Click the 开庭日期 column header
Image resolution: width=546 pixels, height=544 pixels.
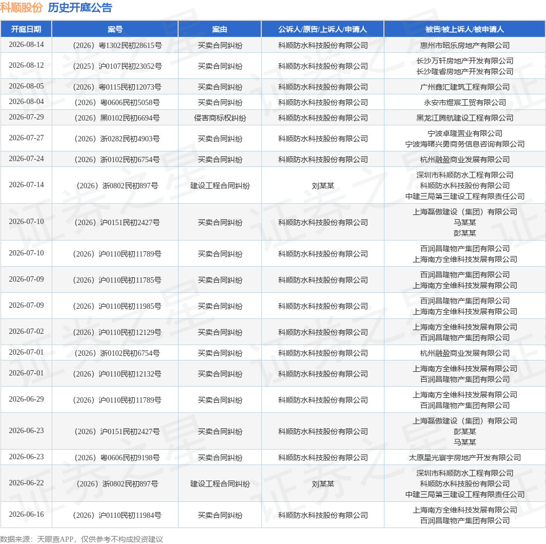coord(26,29)
